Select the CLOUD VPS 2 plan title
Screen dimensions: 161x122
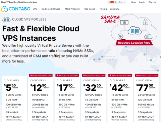[38, 80]
